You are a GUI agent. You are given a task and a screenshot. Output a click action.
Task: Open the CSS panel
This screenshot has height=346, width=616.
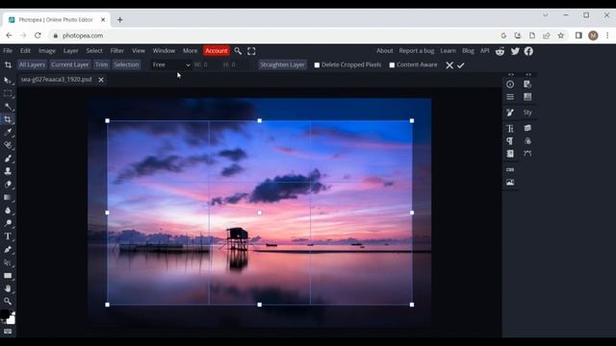(510, 169)
